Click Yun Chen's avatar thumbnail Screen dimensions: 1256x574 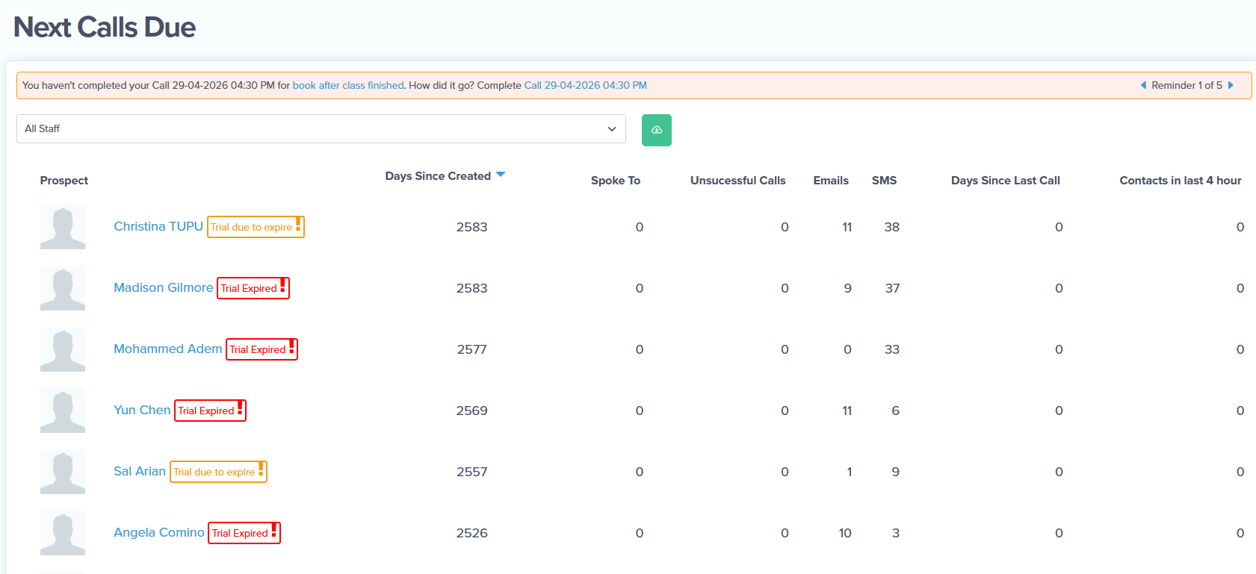(63, 411)
